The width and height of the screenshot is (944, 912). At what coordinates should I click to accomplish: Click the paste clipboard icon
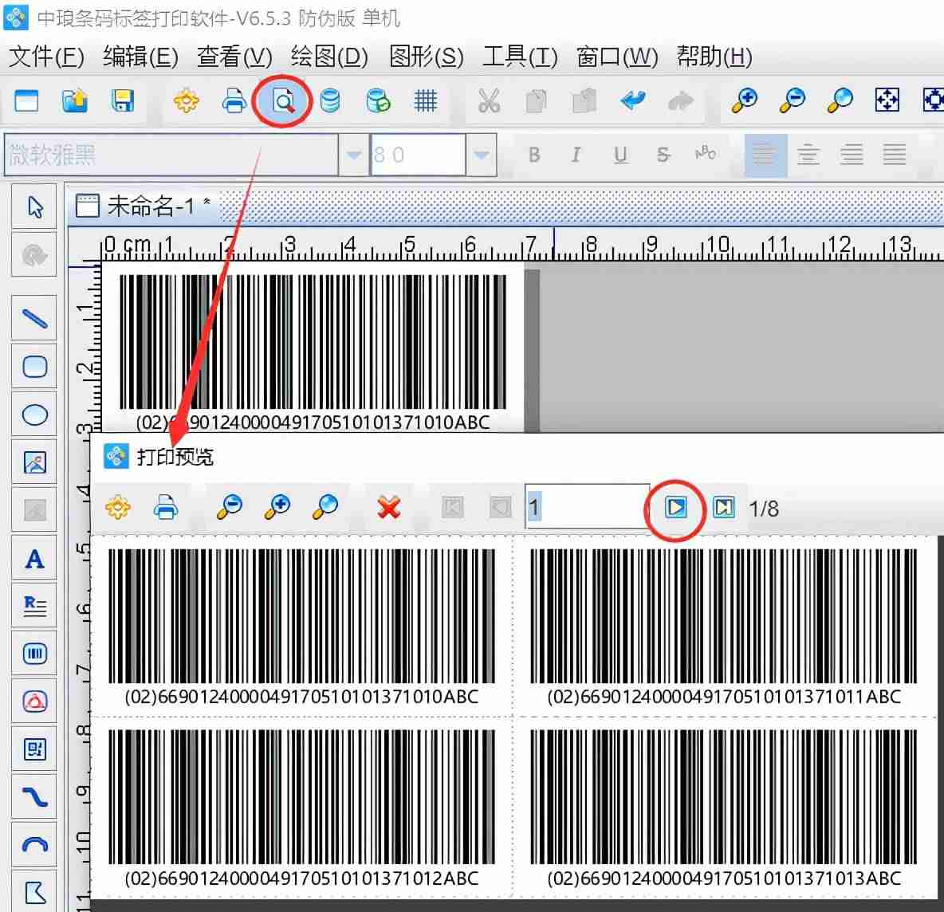click(584, 101)
